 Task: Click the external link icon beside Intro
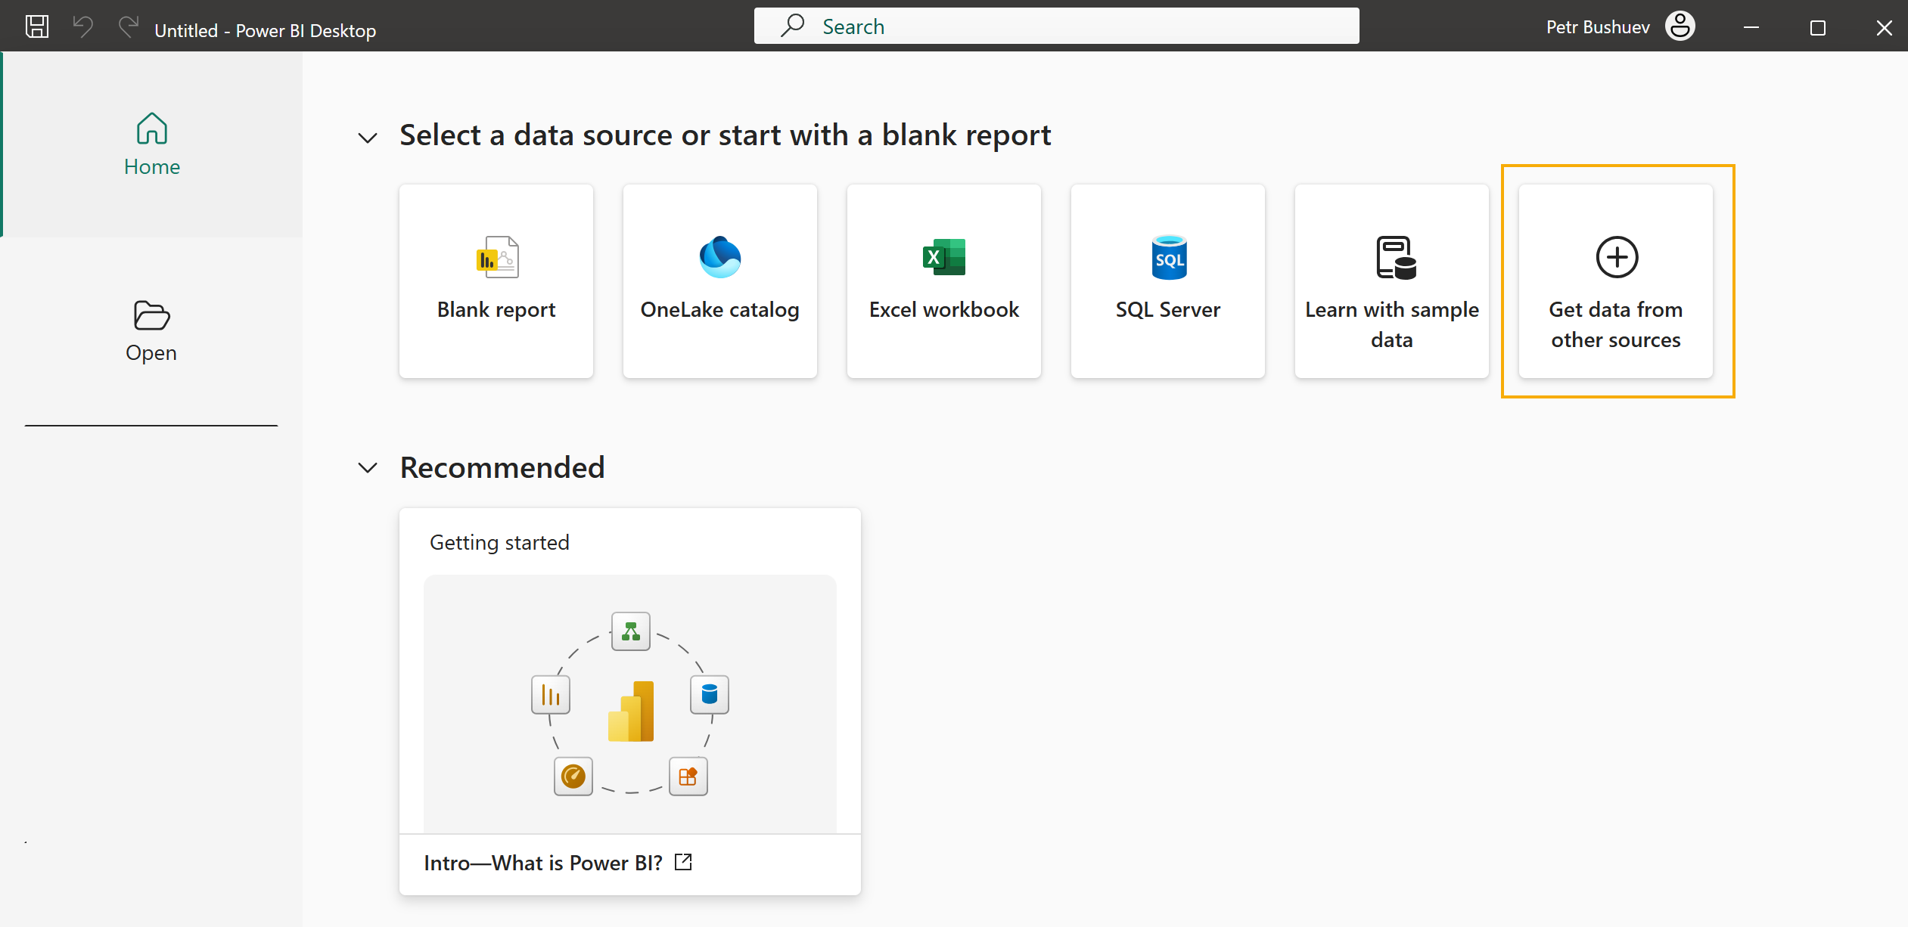pyautogui.click(x=683, y=862)
